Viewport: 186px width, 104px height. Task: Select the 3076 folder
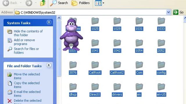pyautogui.click(x=73, y=68)
